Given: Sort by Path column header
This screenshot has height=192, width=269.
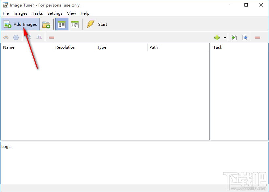Looking at the screenshot, I should pos(178,47).
